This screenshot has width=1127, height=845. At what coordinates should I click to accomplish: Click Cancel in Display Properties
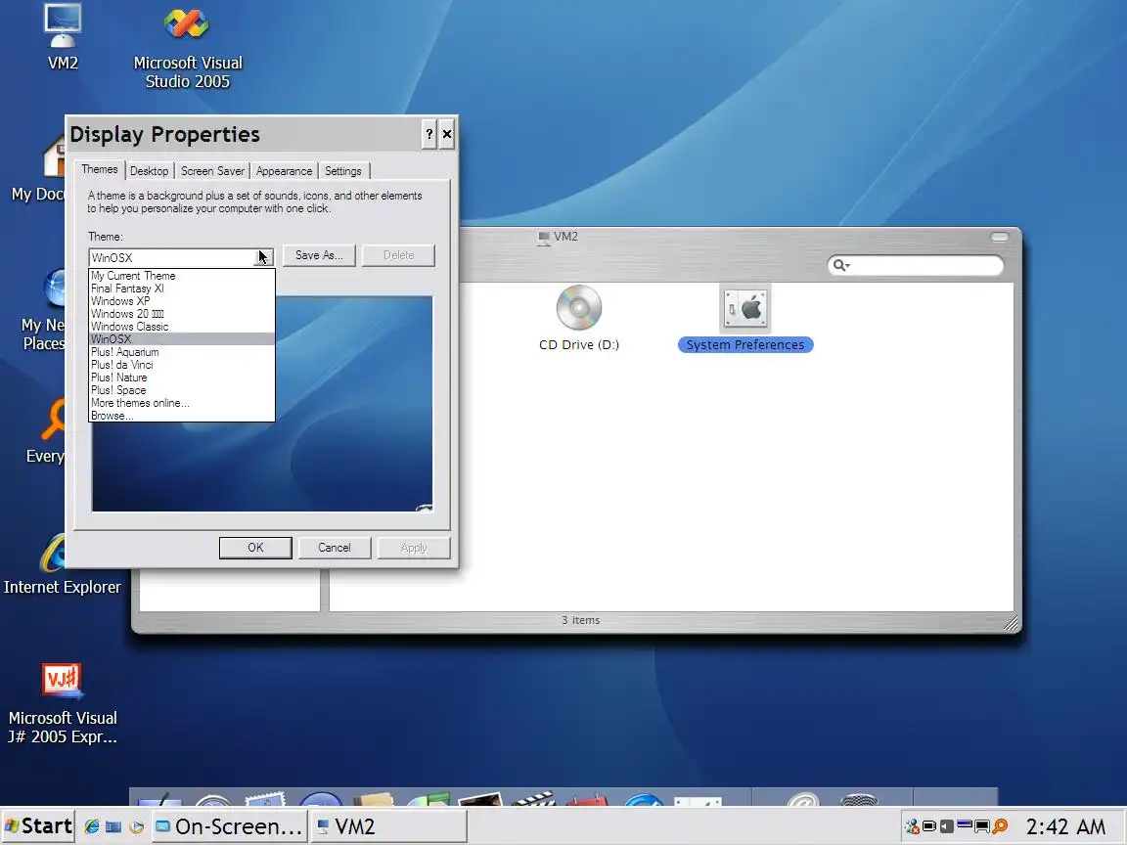pyautogui.click(x=335, y=548)
